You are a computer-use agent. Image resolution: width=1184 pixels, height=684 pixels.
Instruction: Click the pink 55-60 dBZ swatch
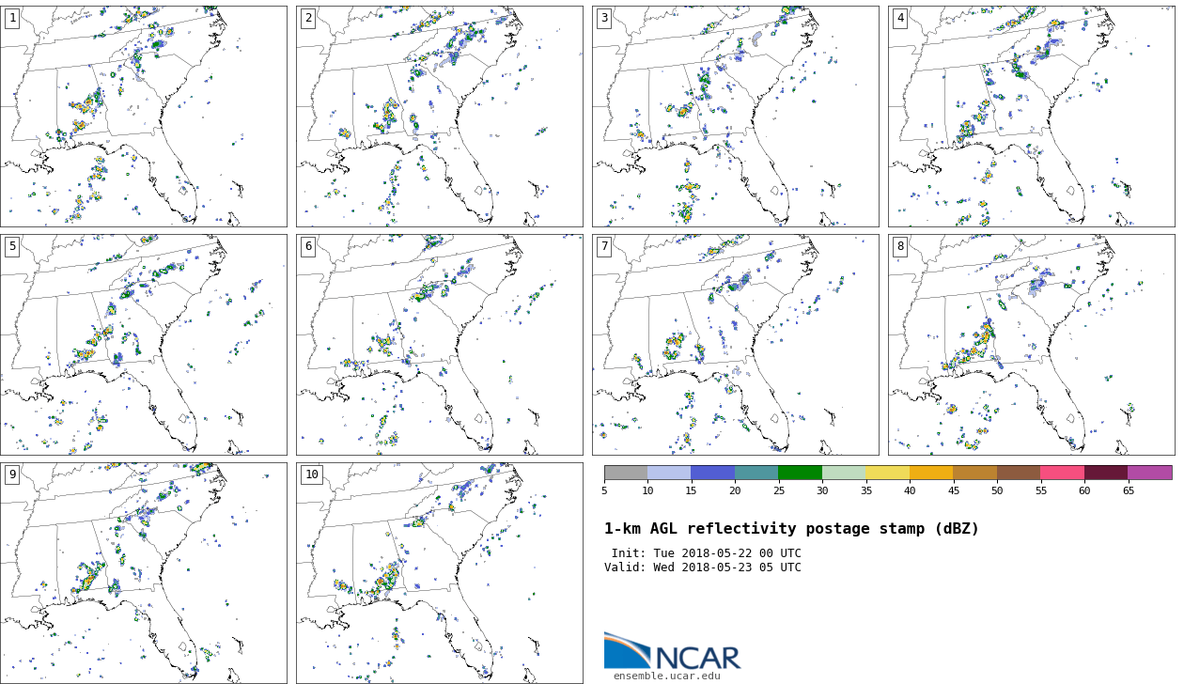[1063, 473]
